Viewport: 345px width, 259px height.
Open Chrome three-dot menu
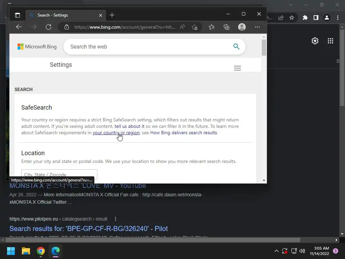338,18
